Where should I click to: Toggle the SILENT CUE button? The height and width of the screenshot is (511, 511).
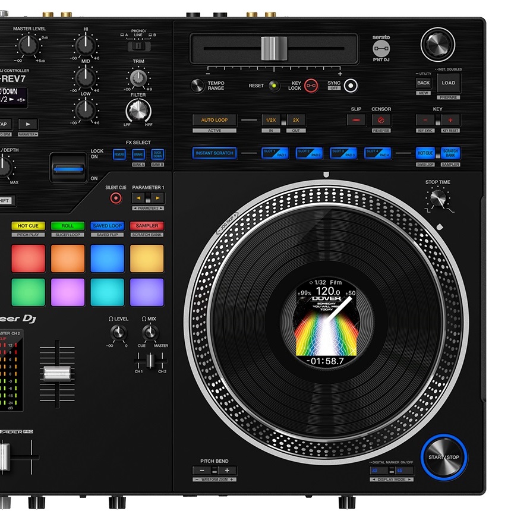tap(116, 198)
